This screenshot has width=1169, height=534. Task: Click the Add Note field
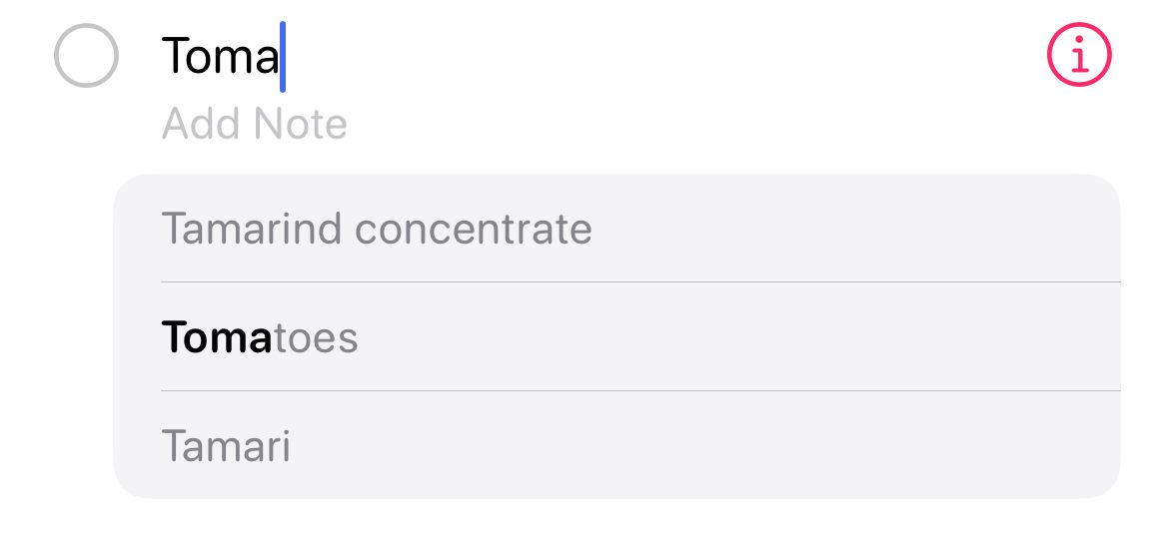255,125
